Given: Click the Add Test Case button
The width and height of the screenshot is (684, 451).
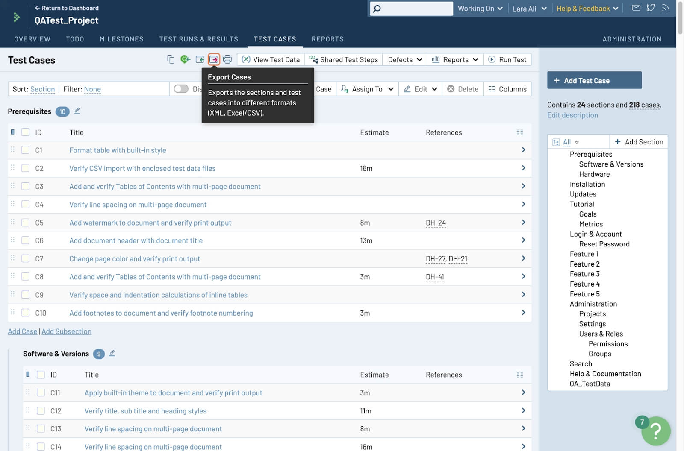Looking at the screenshot, I should [594, 80].
